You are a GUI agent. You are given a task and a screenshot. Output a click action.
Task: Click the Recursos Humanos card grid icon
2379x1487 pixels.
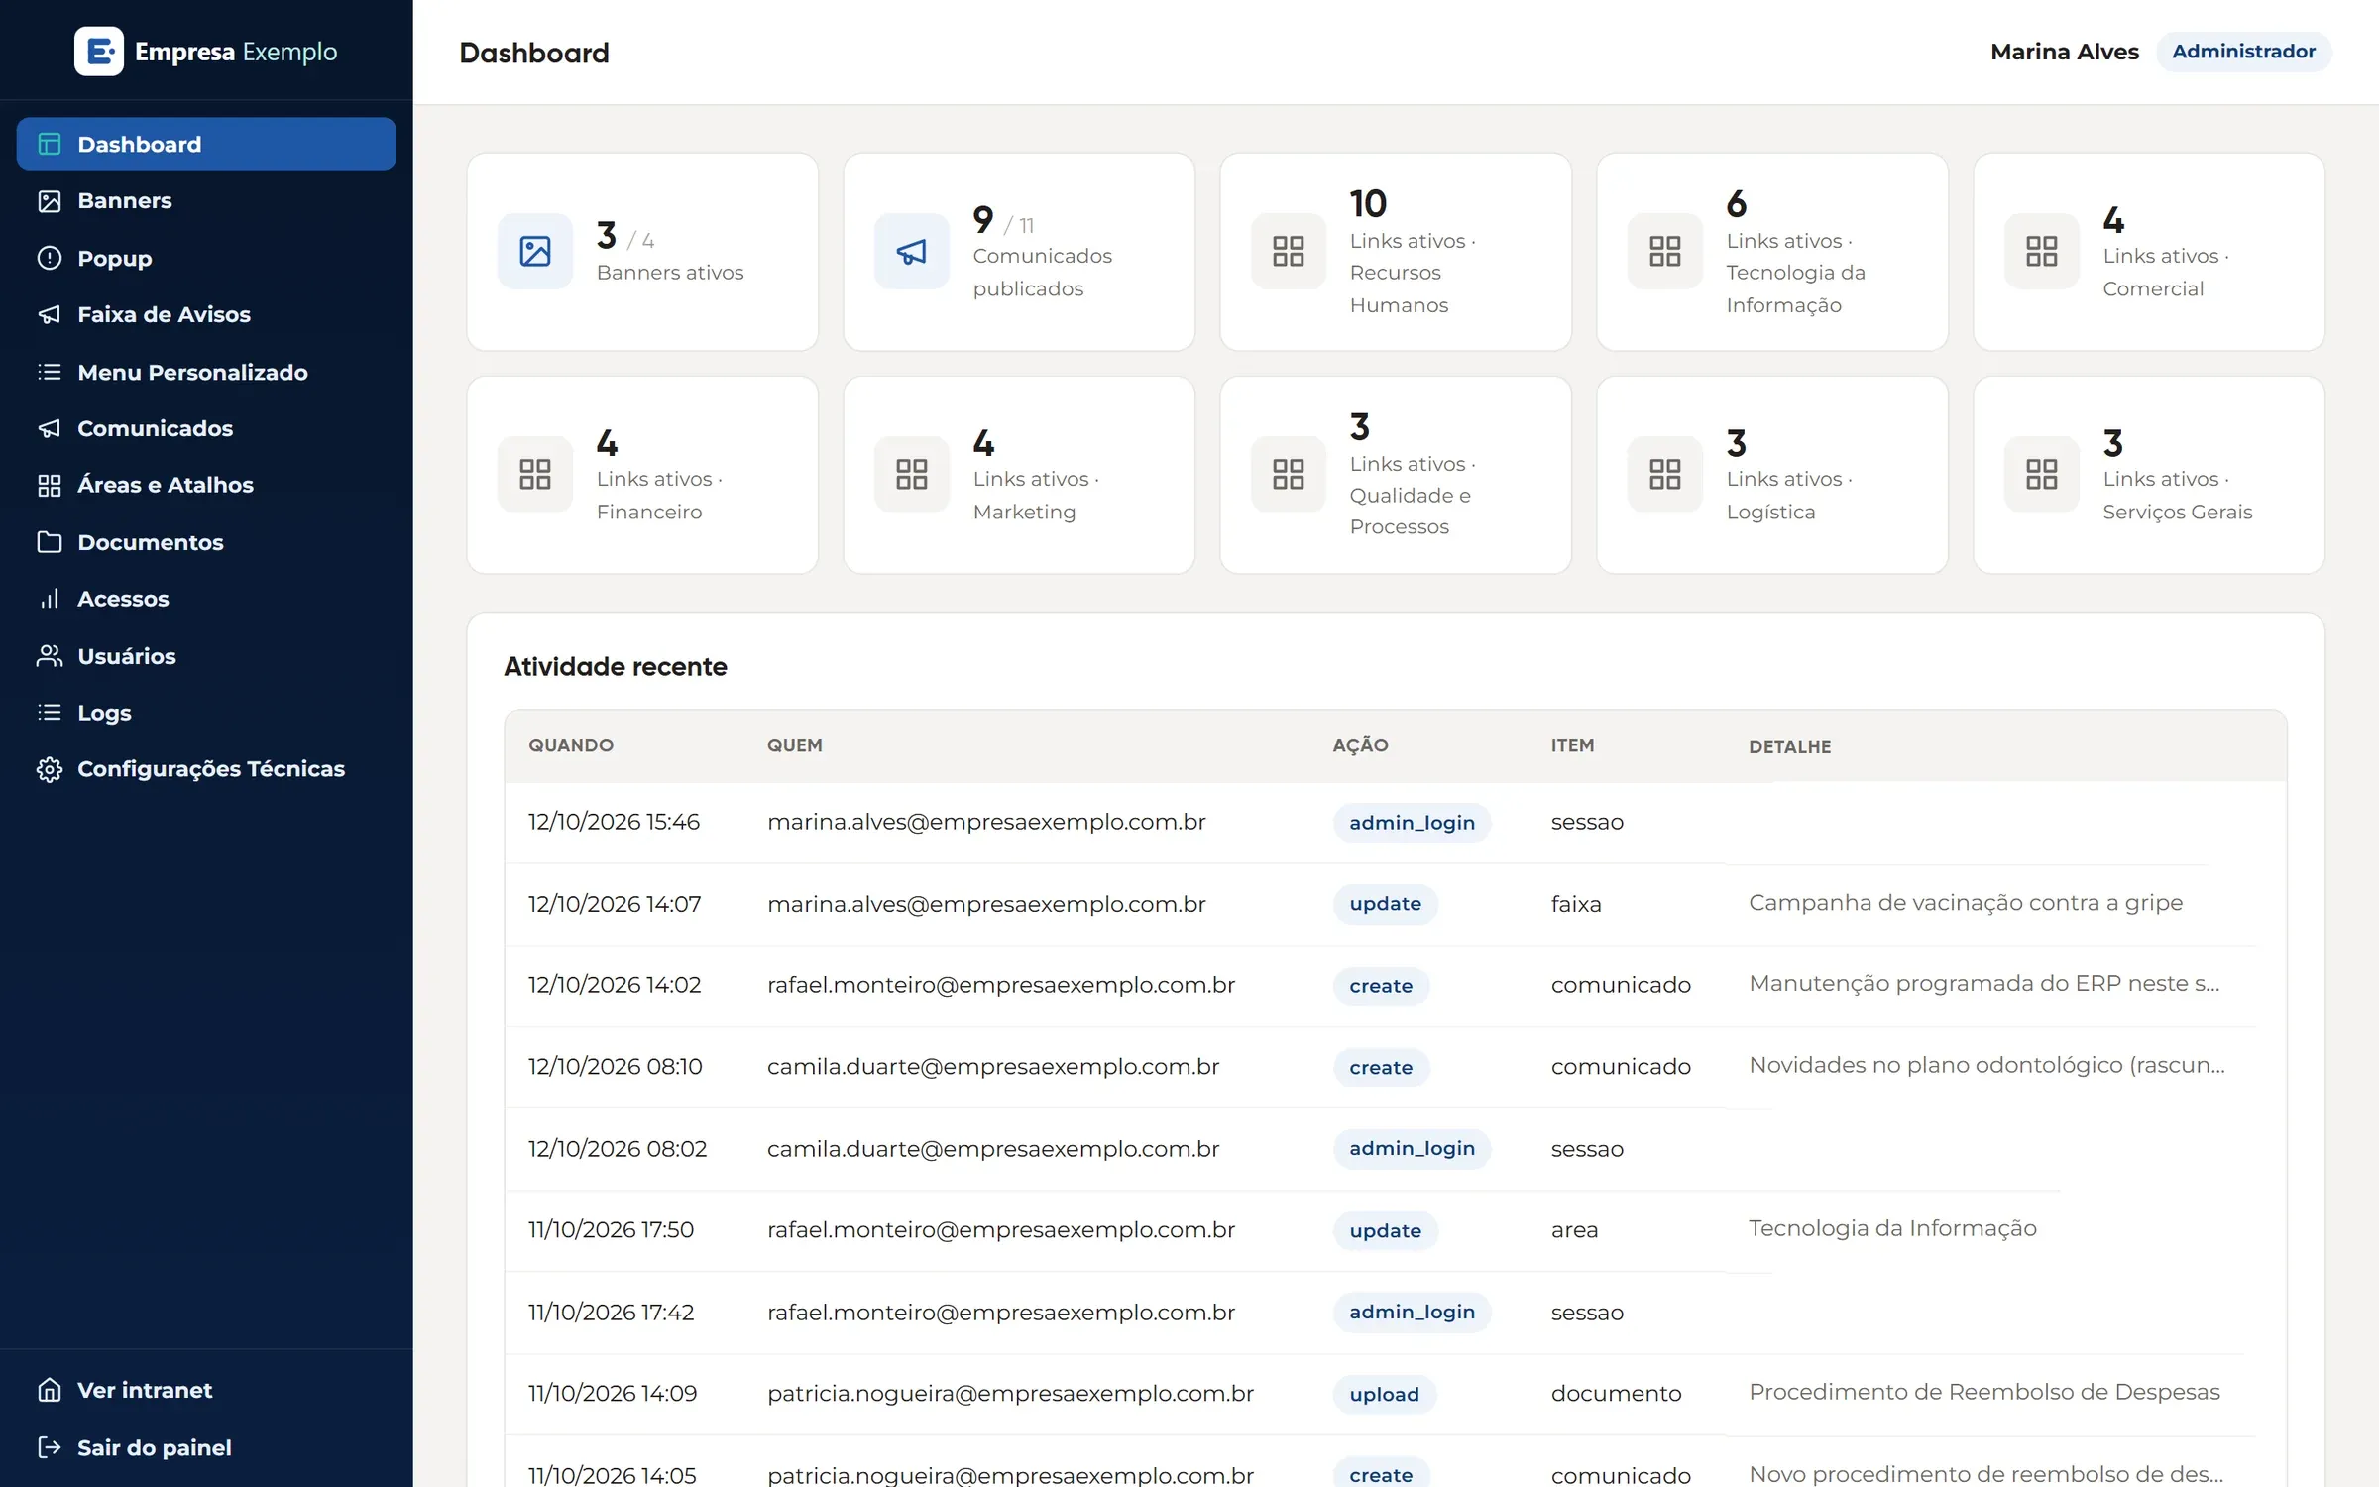(1289, 251)
